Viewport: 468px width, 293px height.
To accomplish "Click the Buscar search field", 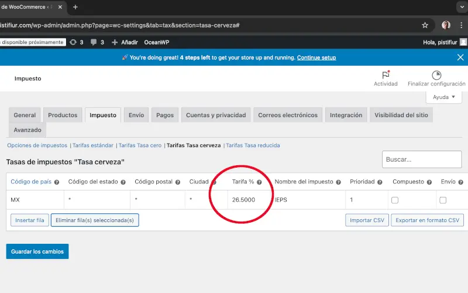I will (x=422, y=159).
